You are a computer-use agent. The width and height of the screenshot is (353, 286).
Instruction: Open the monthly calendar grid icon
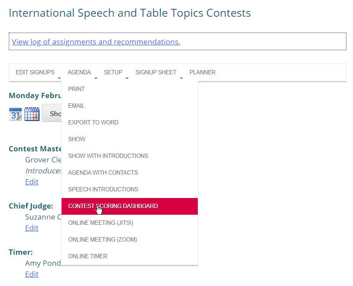click(x=32, y=114)
